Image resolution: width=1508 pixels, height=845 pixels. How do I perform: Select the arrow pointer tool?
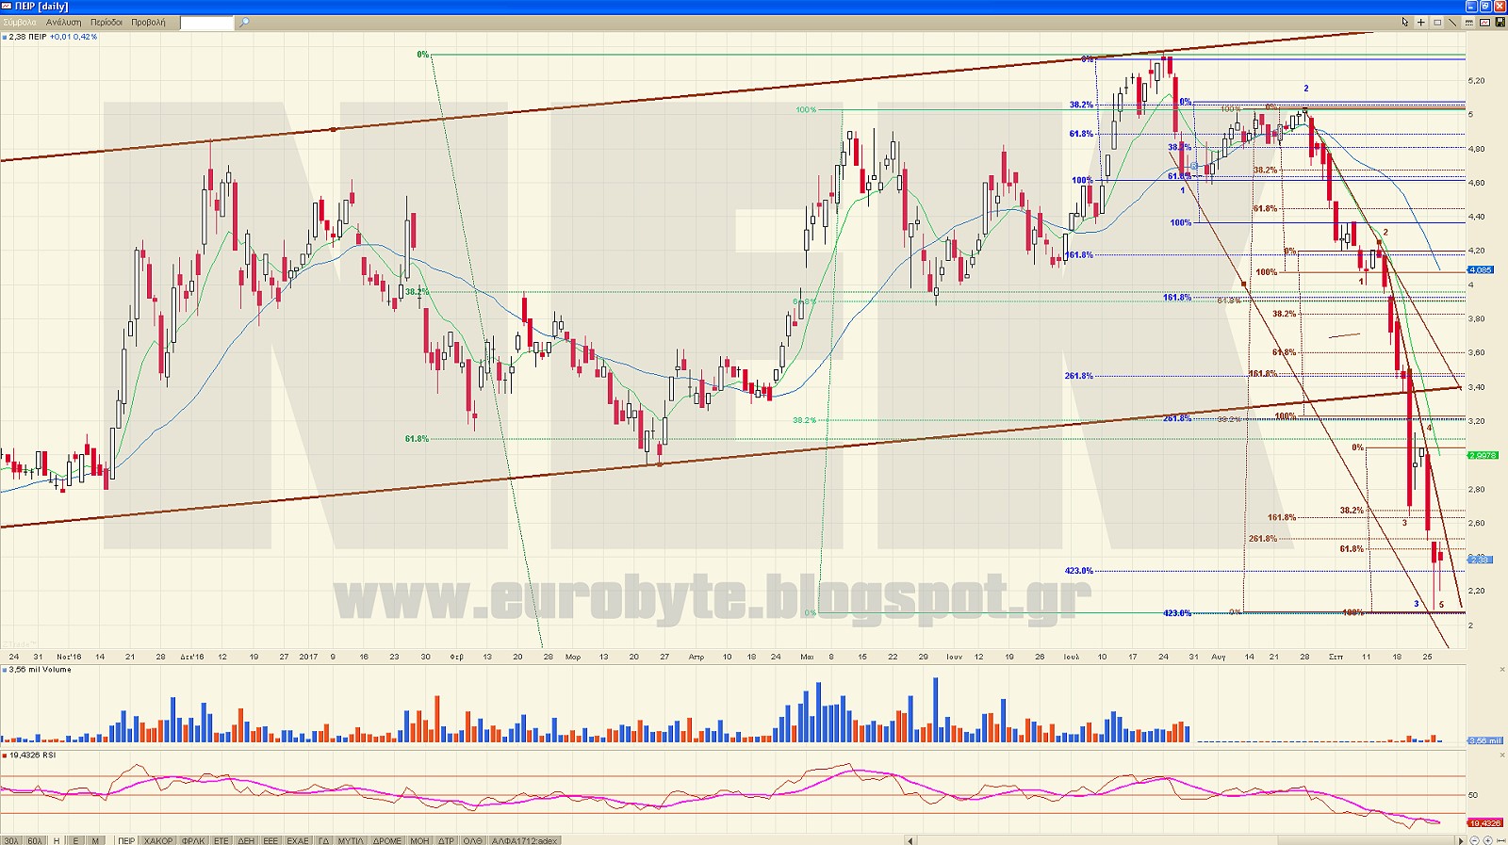click(x=1405, y=22)
